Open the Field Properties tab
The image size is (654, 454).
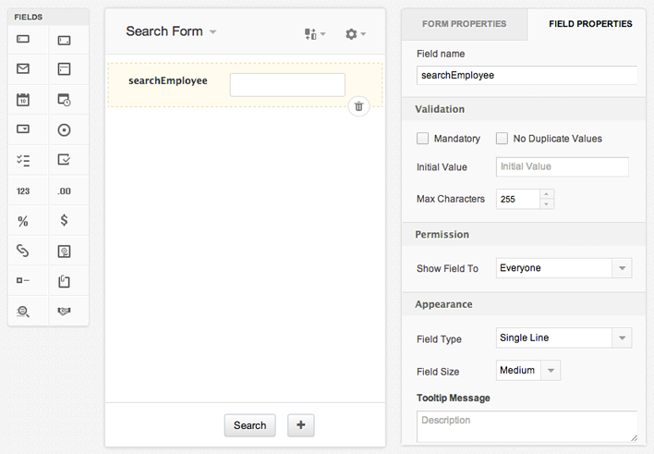(x=589, y=24)
